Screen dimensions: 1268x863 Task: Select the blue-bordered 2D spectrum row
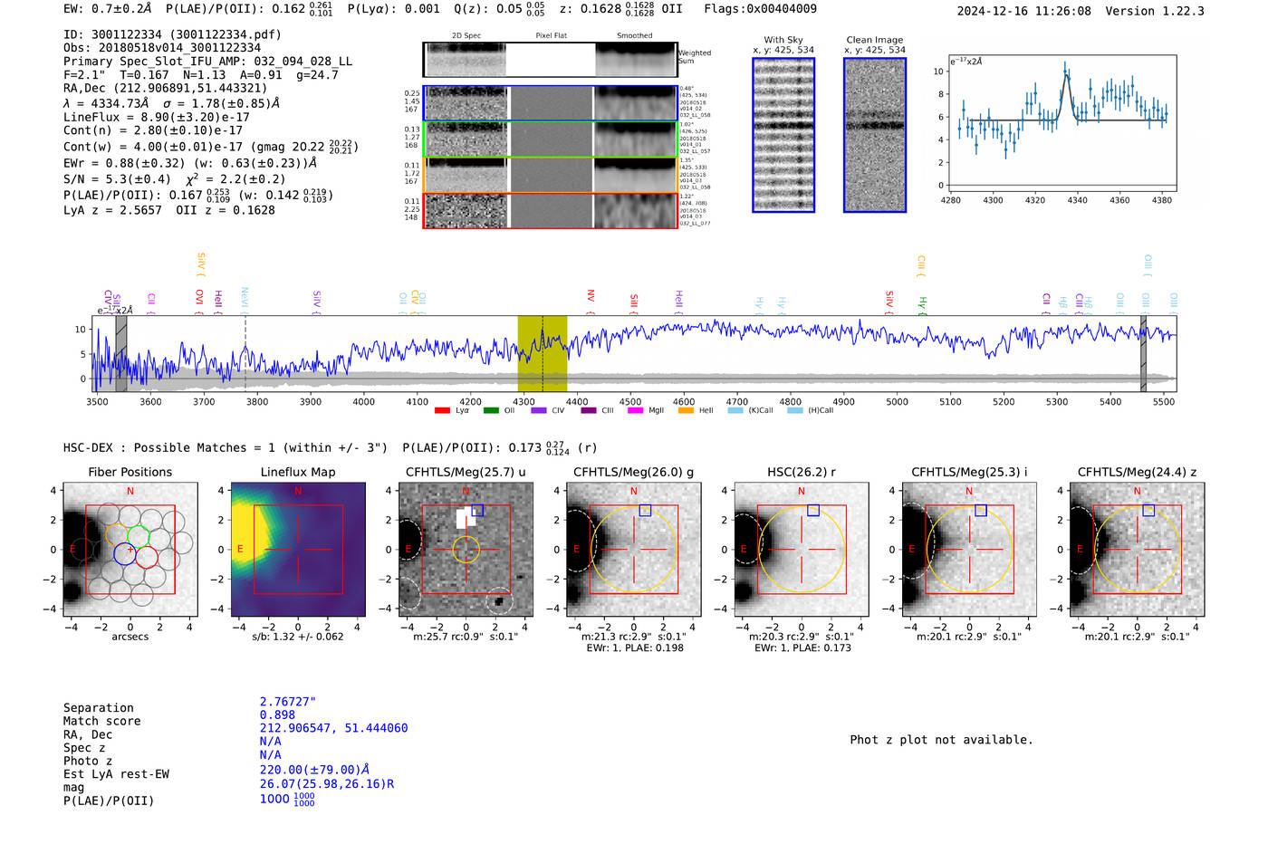tap(551, 103)
